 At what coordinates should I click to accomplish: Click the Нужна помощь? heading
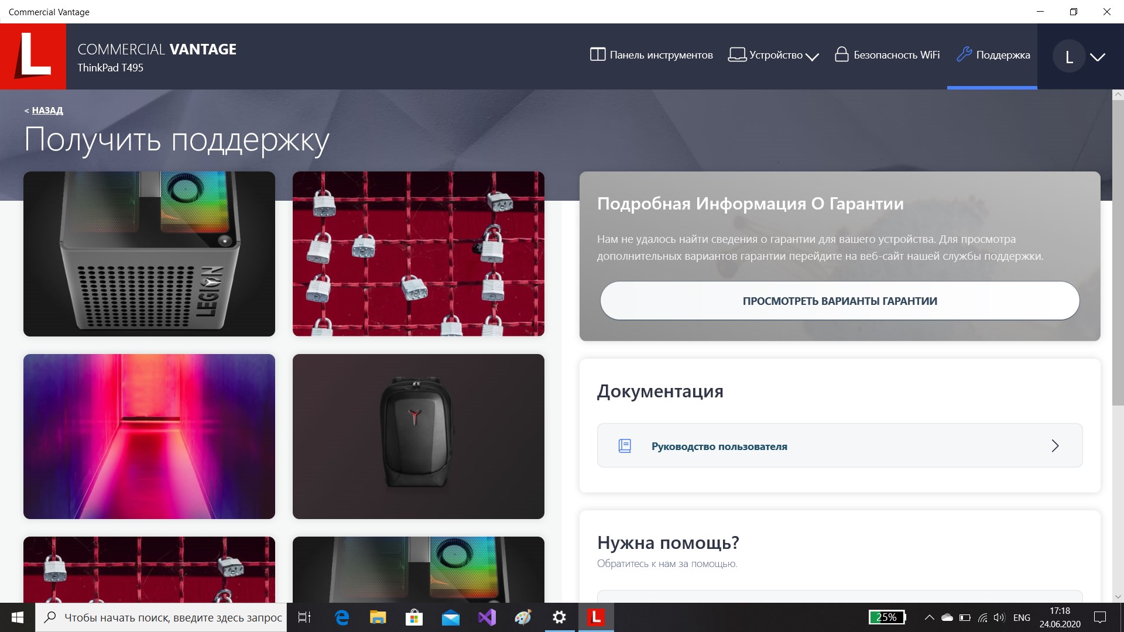point(668,542)
